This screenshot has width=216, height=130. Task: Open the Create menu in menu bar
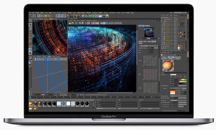pos(37,13)
